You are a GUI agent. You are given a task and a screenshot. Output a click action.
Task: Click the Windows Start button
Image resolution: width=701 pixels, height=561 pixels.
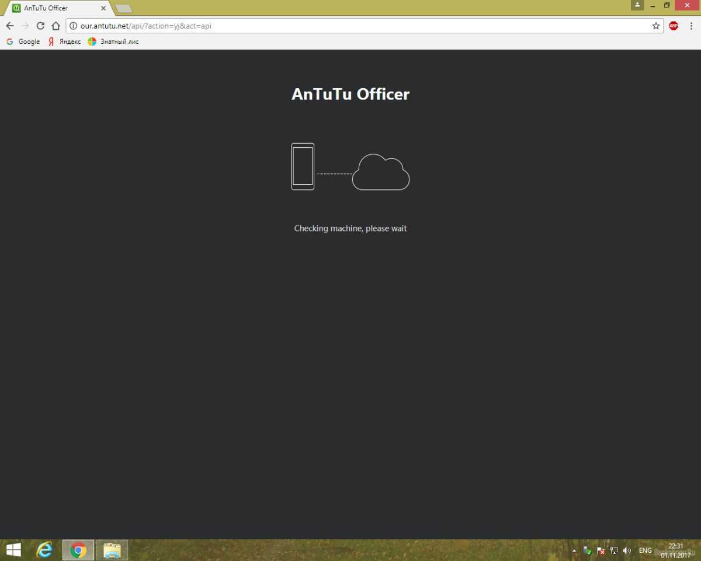13,550
